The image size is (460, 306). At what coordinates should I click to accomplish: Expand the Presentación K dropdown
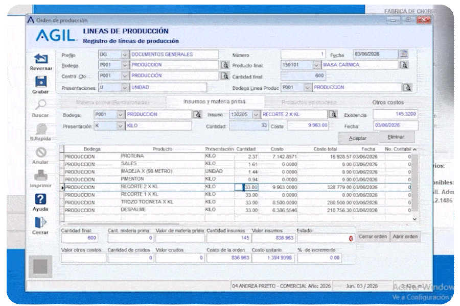coord(120,125)
